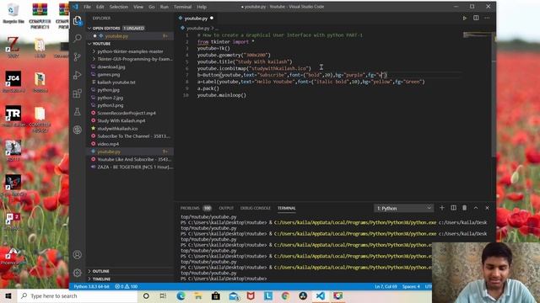Viewport: 540px width, 303px height.
Task: Open the Recycle Bin desktop icon
Action: tap(13, 13)
